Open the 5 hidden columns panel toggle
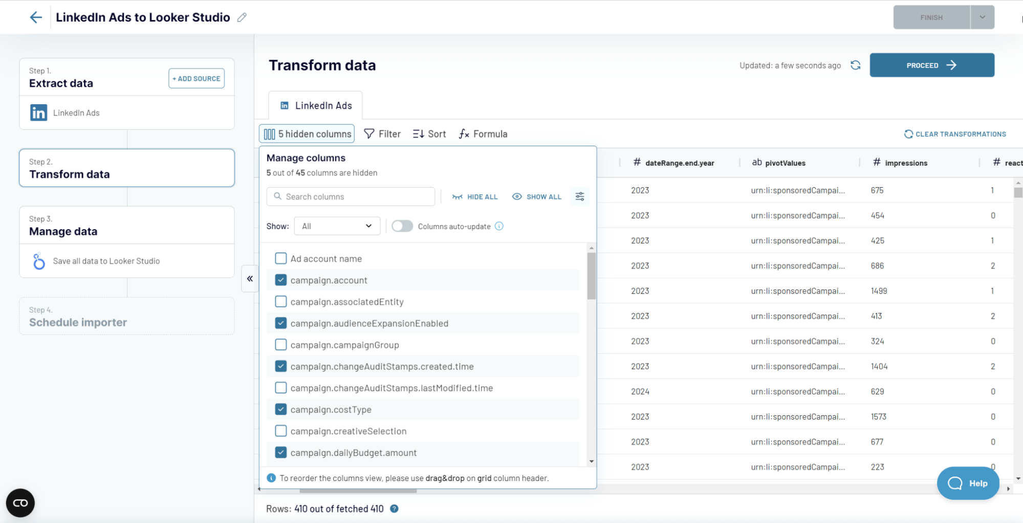The width and height of the screenshot is (1023, 523). click(x=307, y=134)
